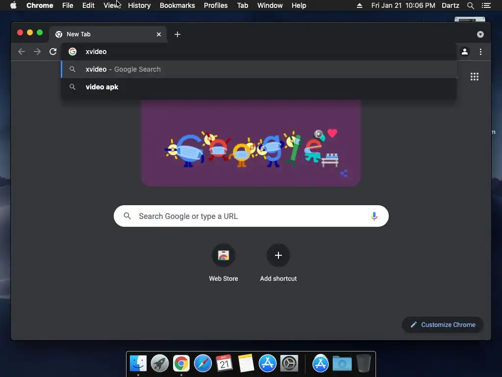Click the Google icon in the address bar
Screen dimensions: 502x377
tap(73, 52)
